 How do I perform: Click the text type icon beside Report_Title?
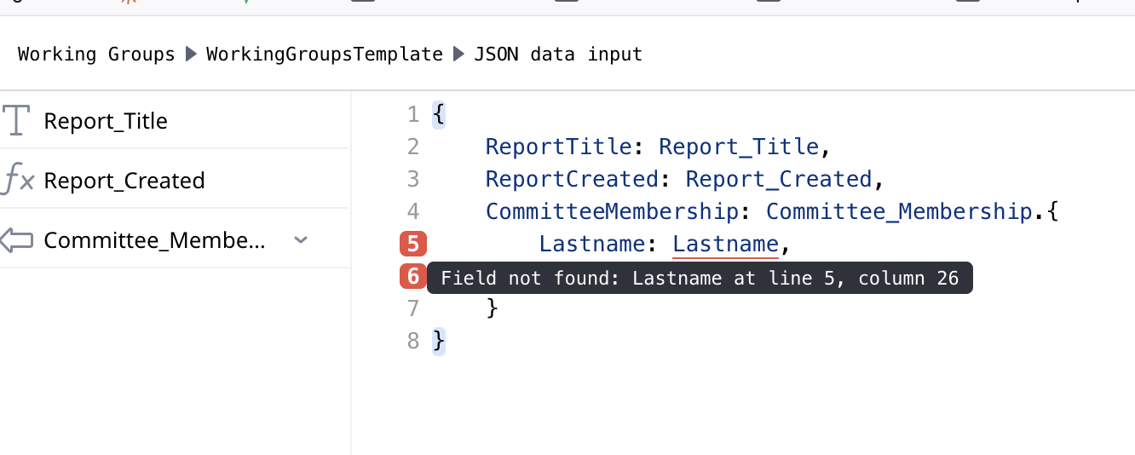click(x=16, y=121)
